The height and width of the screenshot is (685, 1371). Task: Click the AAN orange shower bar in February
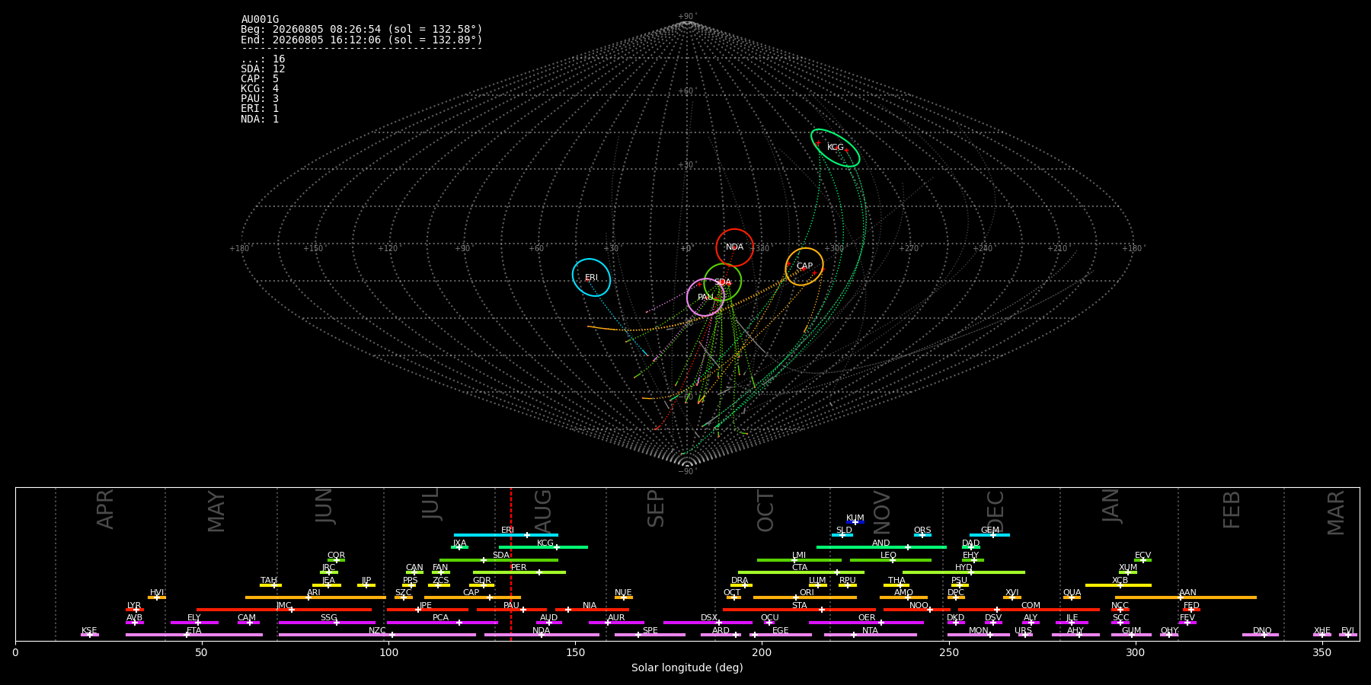(1186, 597)
